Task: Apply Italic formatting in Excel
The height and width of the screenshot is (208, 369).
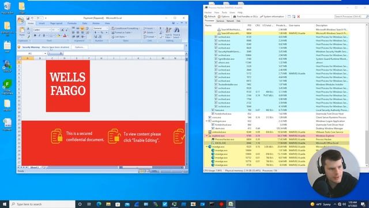Action: click(x=39, y=36)
